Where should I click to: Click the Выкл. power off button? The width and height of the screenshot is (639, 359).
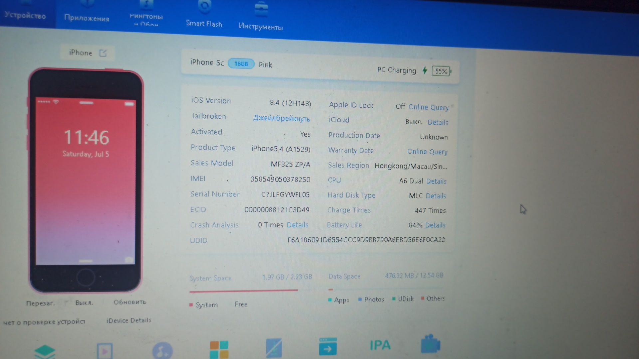[84, 303]
